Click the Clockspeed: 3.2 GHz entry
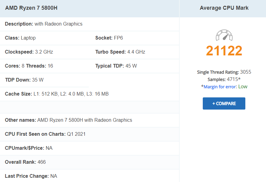The width and height of the screenshot is (266, 182). (29, 52)
